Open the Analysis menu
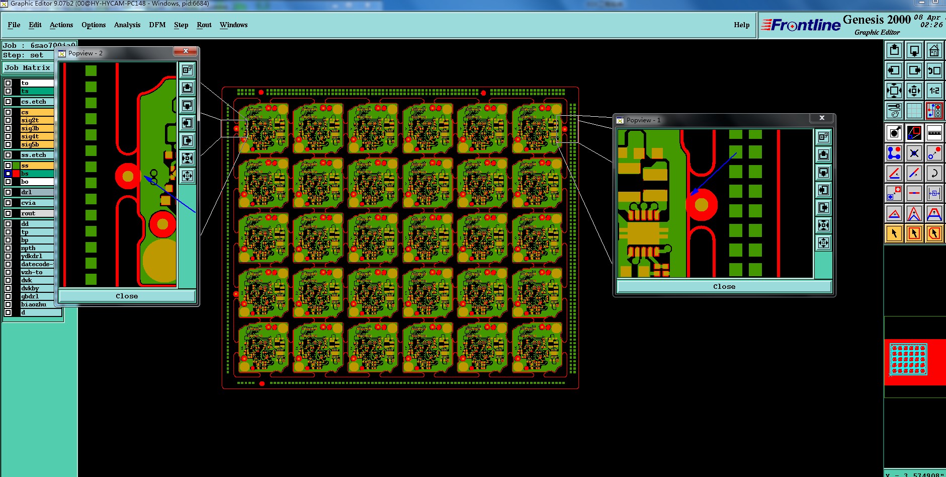The width and height of the screenshot is (946, 477). coord(127,25)
